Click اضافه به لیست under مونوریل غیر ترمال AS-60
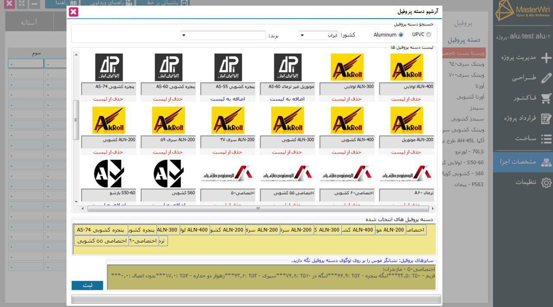 click(x=287, y=99)
